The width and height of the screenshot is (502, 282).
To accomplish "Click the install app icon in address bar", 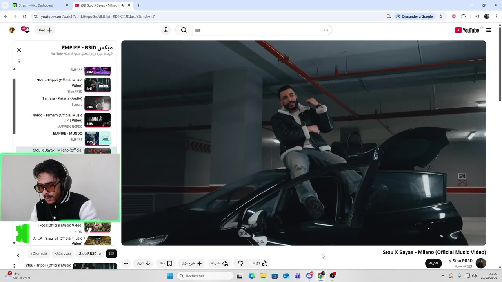I will tap(389, 16).
